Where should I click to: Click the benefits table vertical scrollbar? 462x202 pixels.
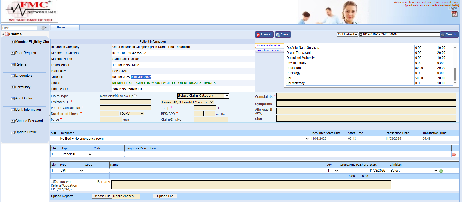455,74
